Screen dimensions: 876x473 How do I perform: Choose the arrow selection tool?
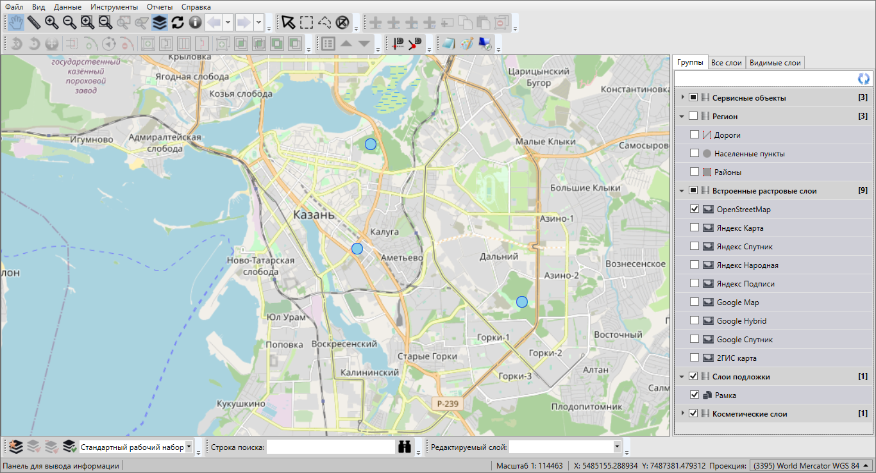[x=289, y=22]
